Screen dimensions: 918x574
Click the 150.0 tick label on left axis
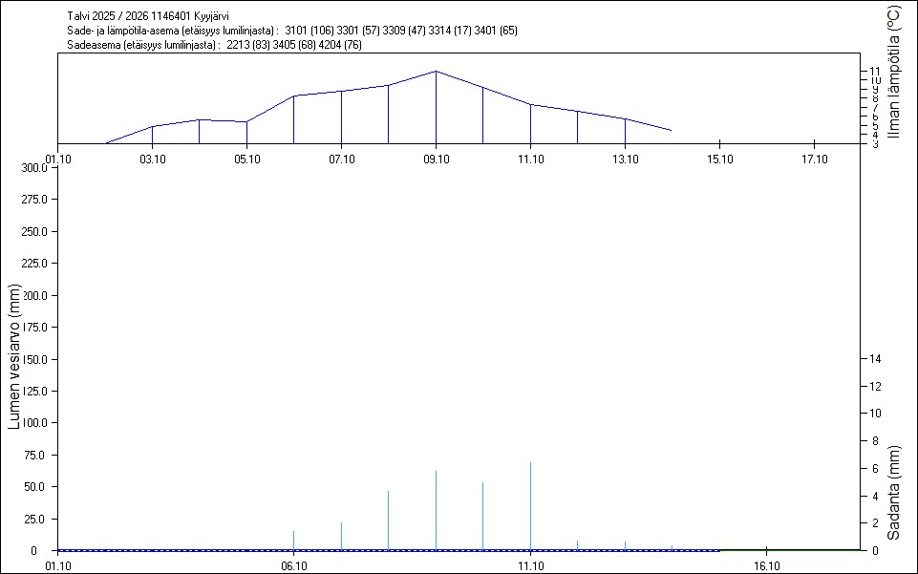[34, 359]
